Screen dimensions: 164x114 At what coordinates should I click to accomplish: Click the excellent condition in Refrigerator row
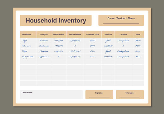point(108,57)
